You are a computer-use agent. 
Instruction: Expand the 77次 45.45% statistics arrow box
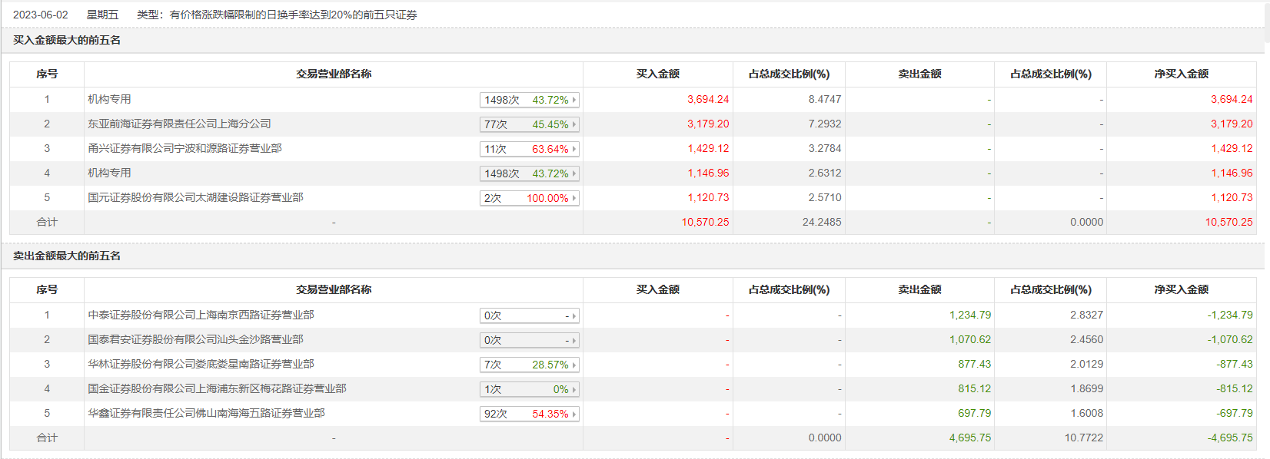(529, 124)
